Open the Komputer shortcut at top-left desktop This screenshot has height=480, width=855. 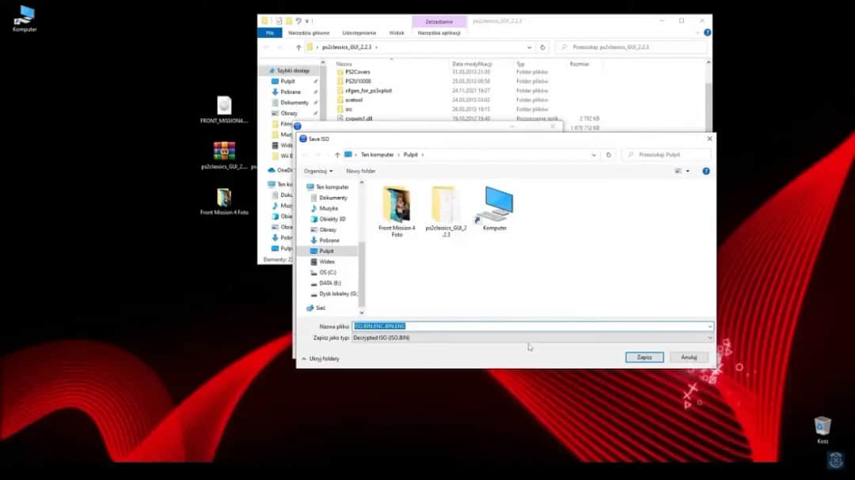pyautogui.click(x=24, y=14)
